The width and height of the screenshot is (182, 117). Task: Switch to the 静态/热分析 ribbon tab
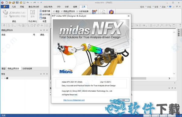point(34,7)
